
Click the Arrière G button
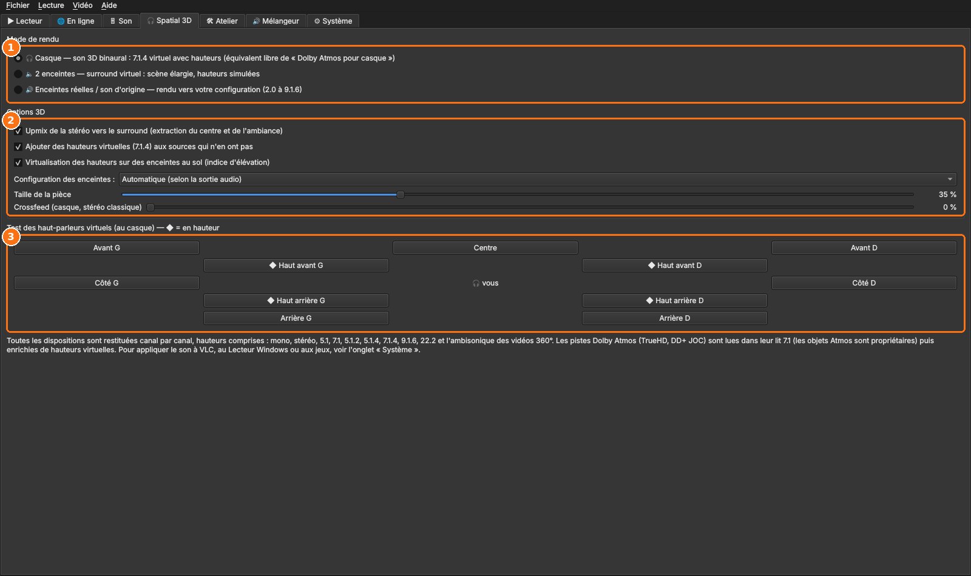[x=296, y=318]
